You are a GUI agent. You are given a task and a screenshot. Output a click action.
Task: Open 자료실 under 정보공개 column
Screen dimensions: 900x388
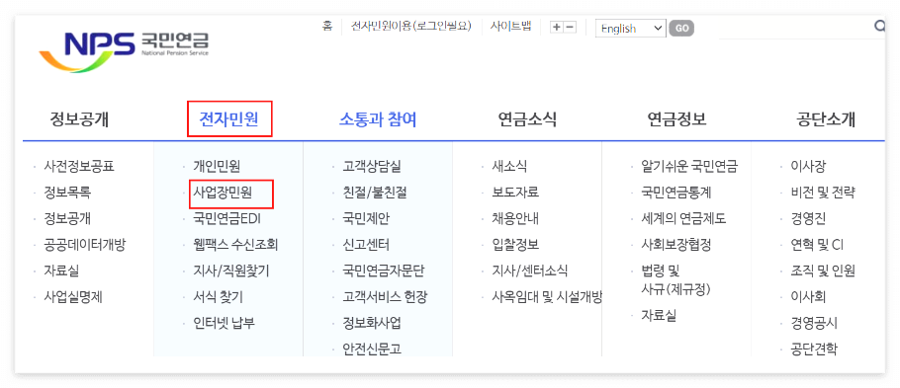61,272
